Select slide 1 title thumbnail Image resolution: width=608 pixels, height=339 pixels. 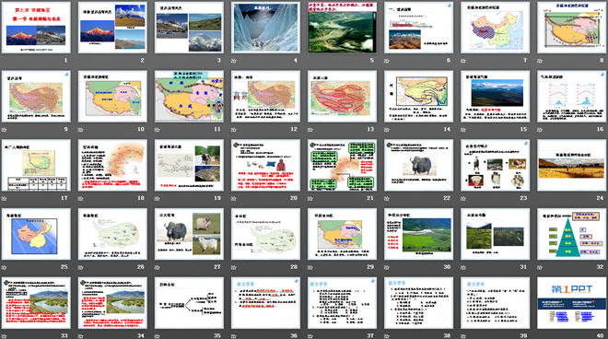click(x=36, y=28)
